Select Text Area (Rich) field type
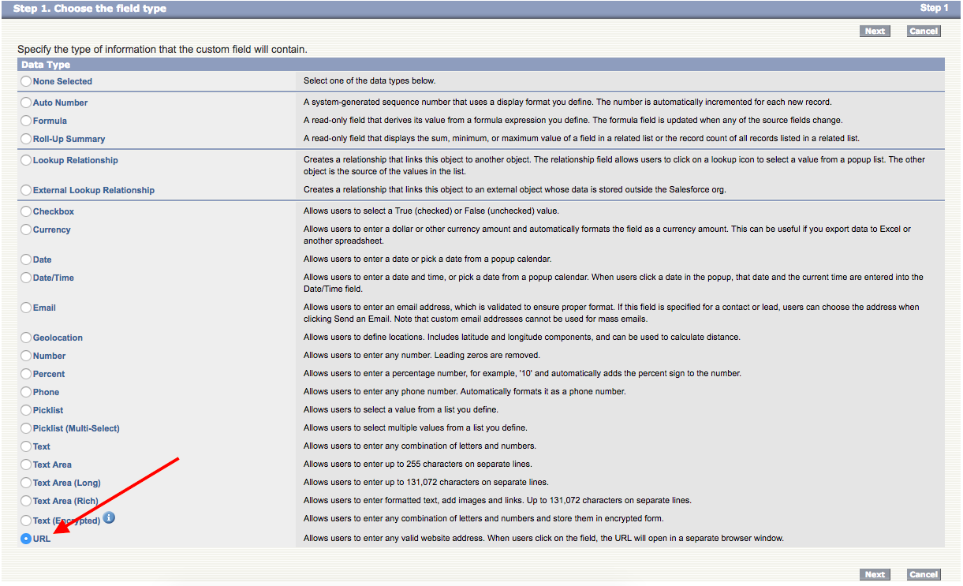Image resolution: width=963 pixels, height=586 pixels. click(27, 501)
